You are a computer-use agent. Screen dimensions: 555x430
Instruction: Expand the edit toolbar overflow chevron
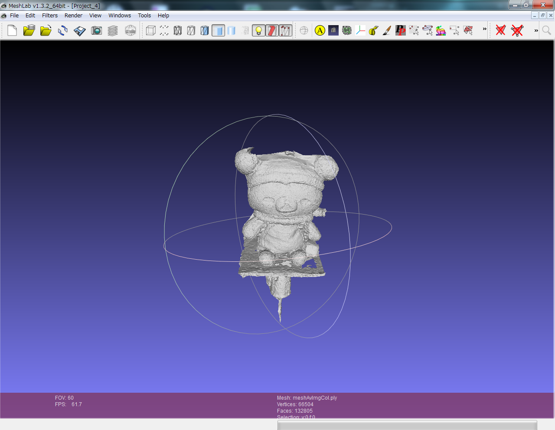(x=485, y=29)
